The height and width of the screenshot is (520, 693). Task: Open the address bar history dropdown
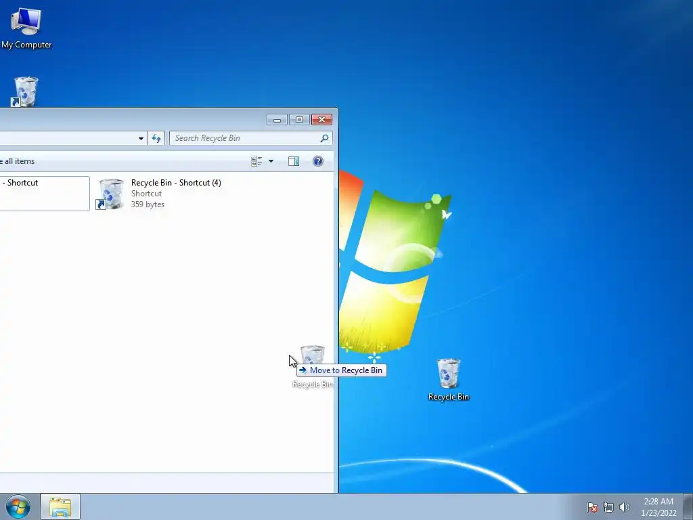click(x=141, y=138)
